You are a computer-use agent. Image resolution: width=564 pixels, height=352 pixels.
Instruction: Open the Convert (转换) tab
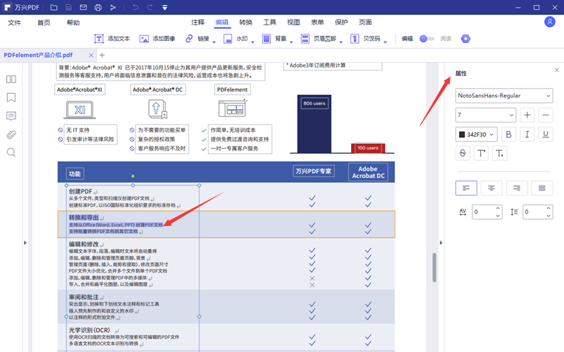point(245,23)
